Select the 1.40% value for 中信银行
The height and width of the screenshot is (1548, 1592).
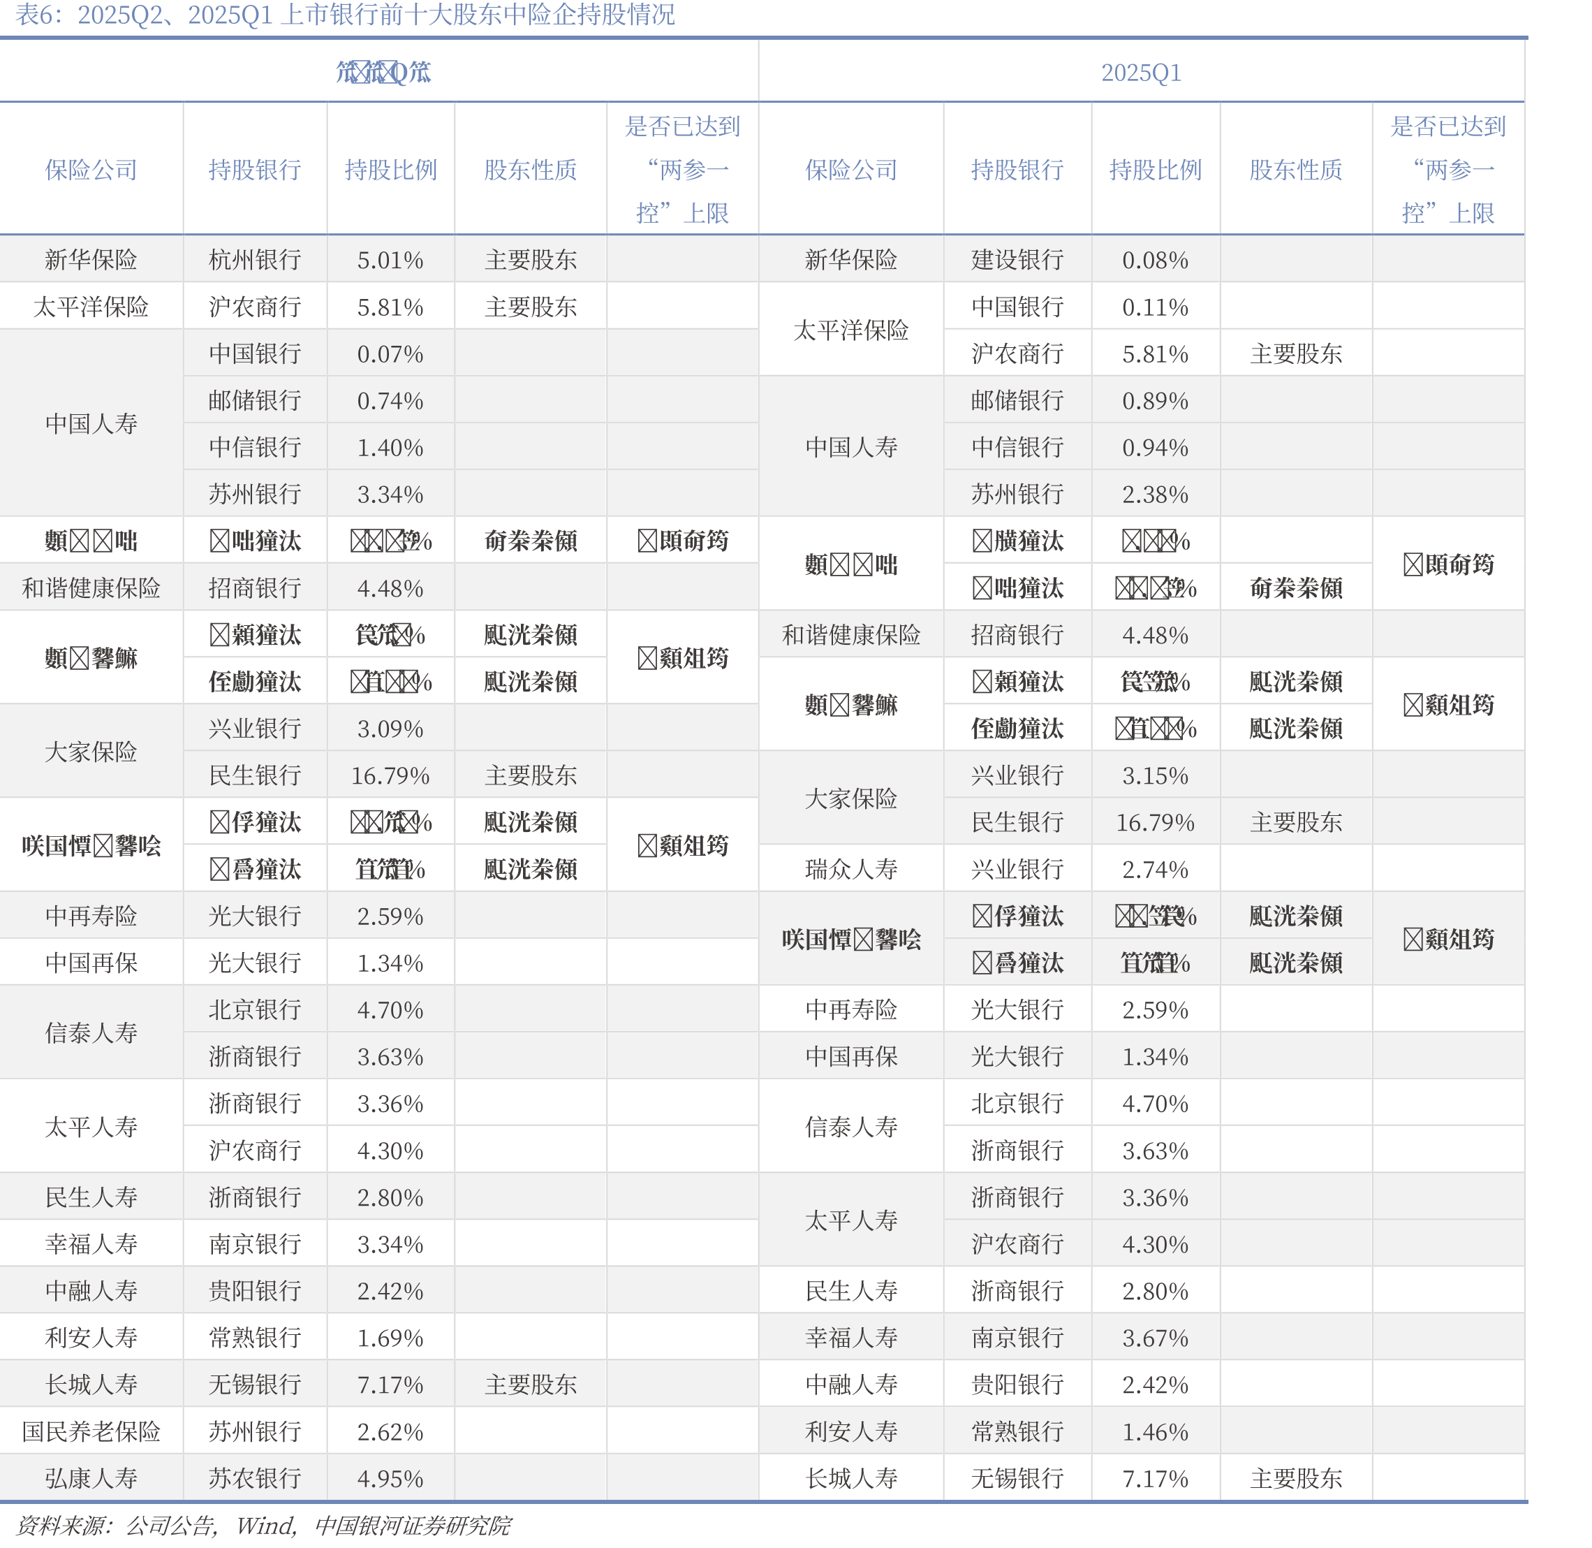point(391,448)
